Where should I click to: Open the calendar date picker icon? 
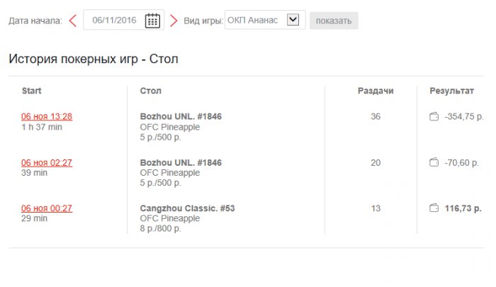click(152, 21)
